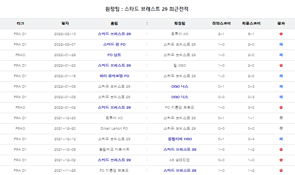Open home team 스타드 브레스트 29 in AS 생테티엔 row
The height and width of the screenshot is (175, 295).
pos(114,160)
